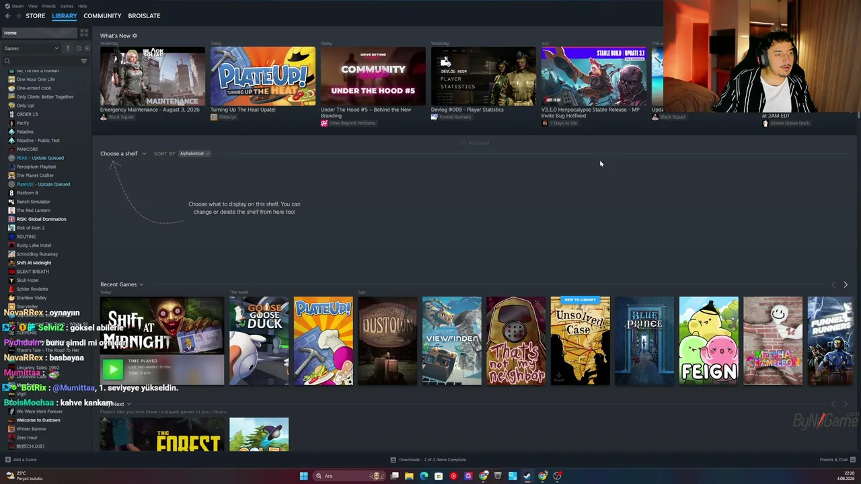Open the Friends menu
The image size is (861, 484).
point(49,6)
